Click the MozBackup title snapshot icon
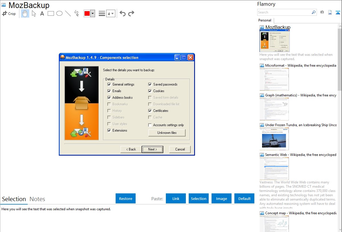Viewport: 342px width, 232px height. coord(3,5)
